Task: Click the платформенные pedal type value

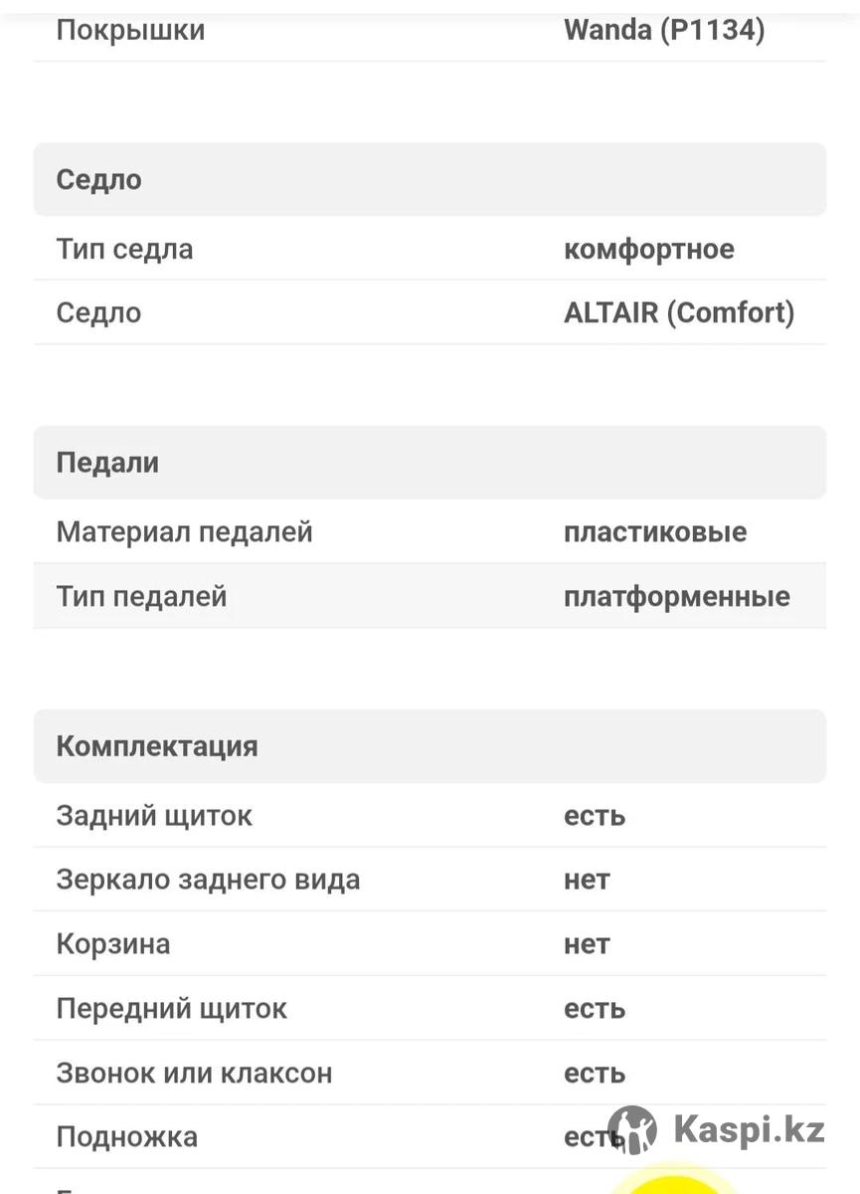Action: (677, 597)
